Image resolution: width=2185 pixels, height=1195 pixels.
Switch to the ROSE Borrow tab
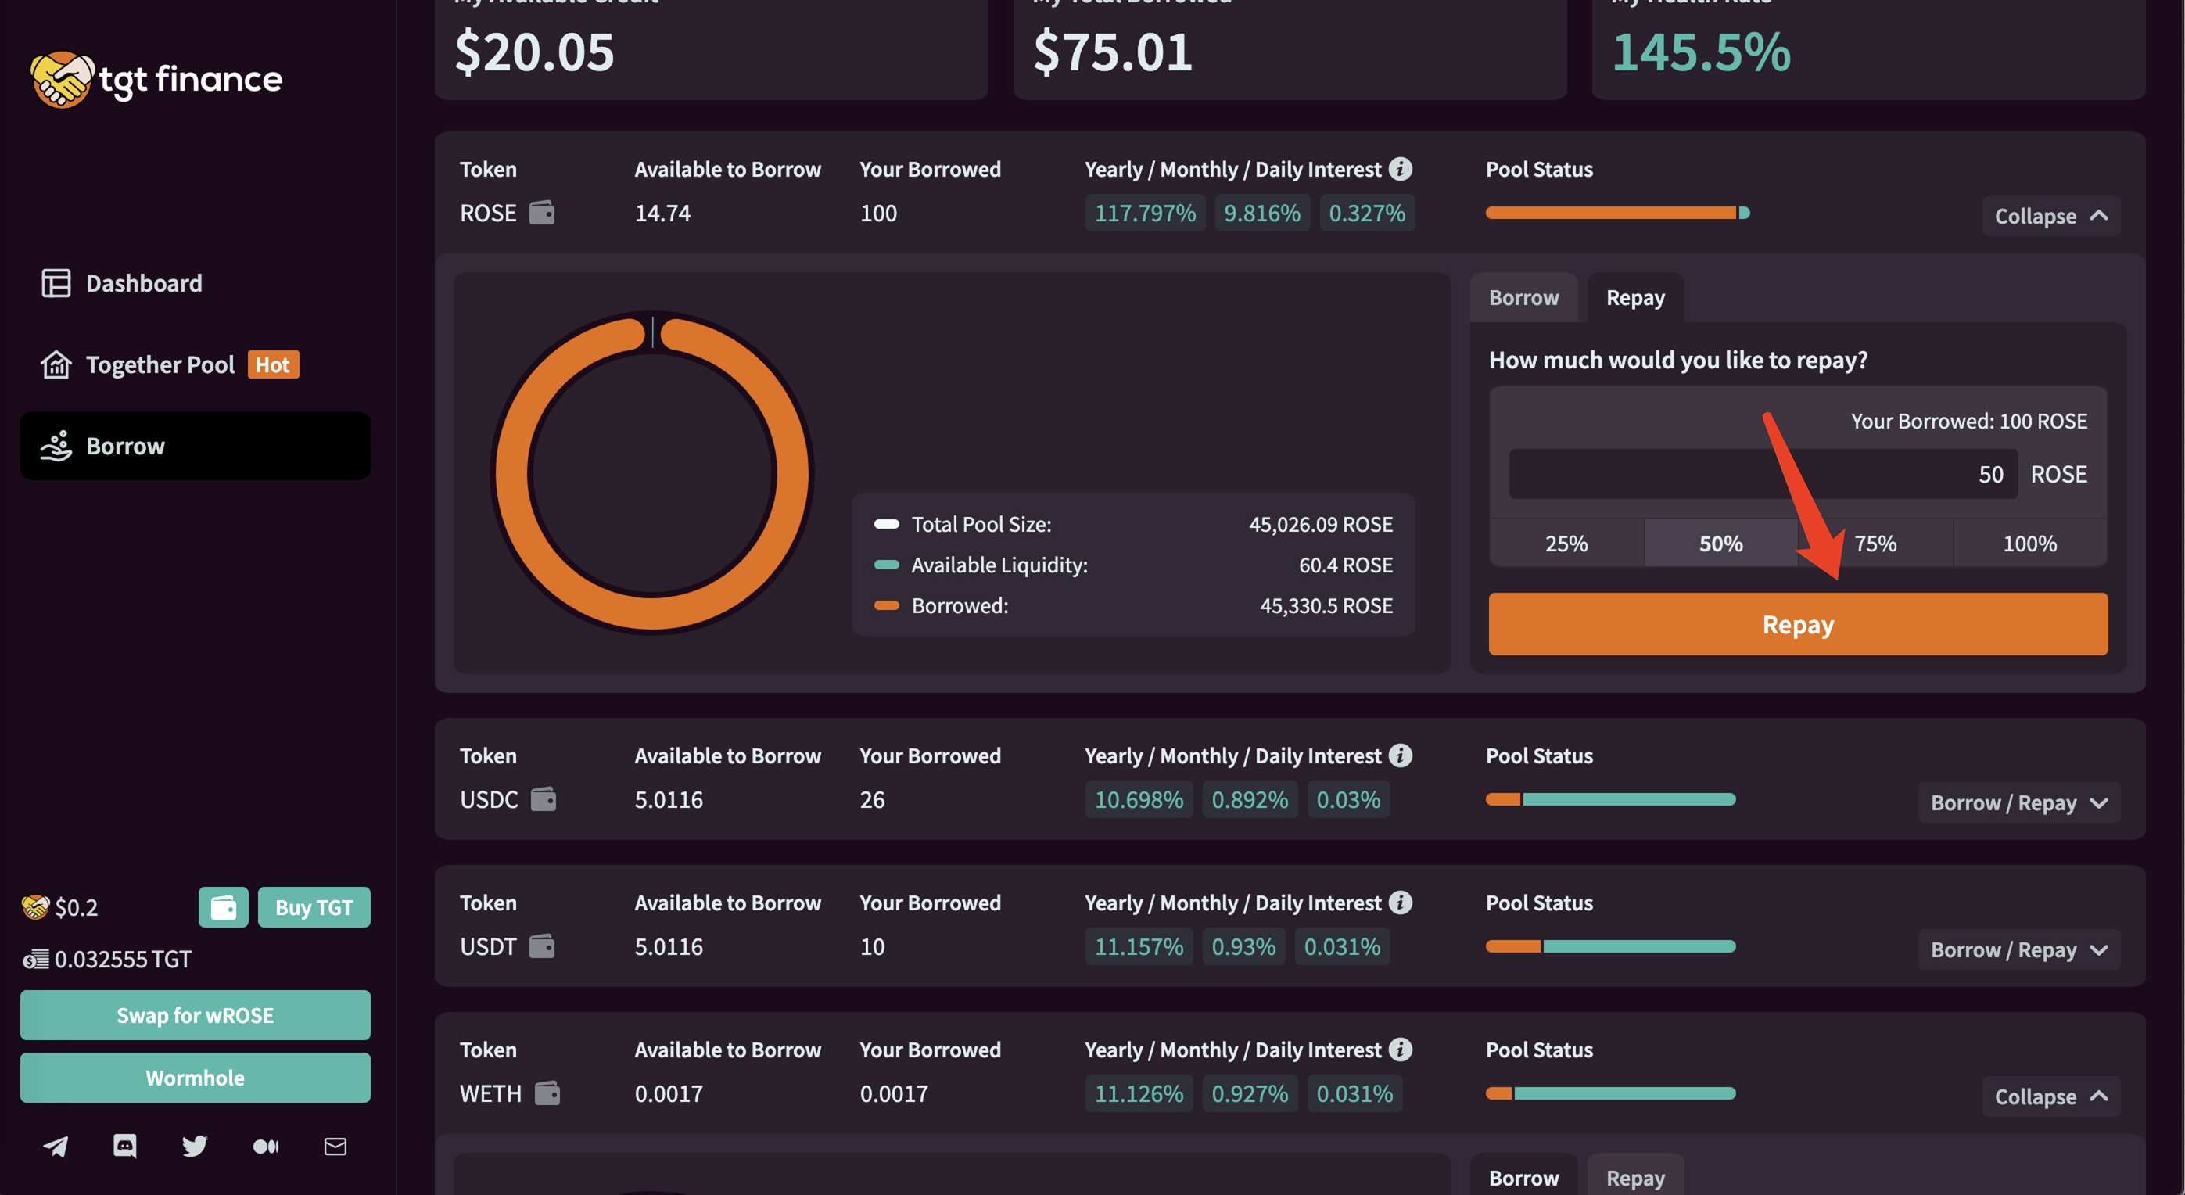coord(1523,298)
